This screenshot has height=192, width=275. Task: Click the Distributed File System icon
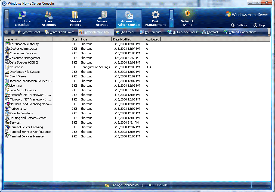(7, 72)
